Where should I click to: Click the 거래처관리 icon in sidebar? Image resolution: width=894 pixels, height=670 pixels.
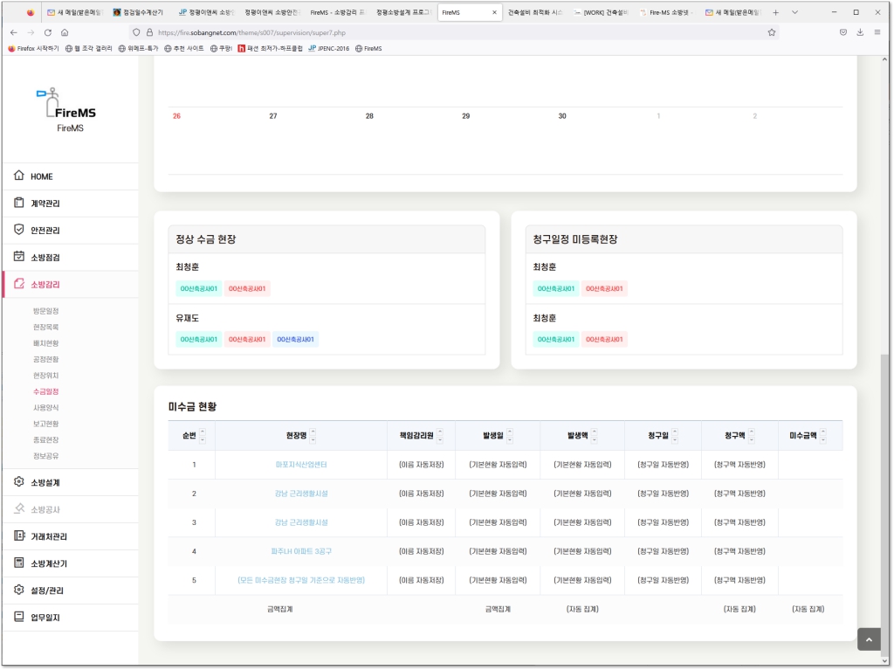[x=19, y=536]
